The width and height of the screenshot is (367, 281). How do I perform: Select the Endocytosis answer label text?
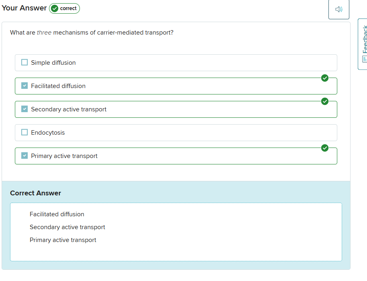click(48, 133)
